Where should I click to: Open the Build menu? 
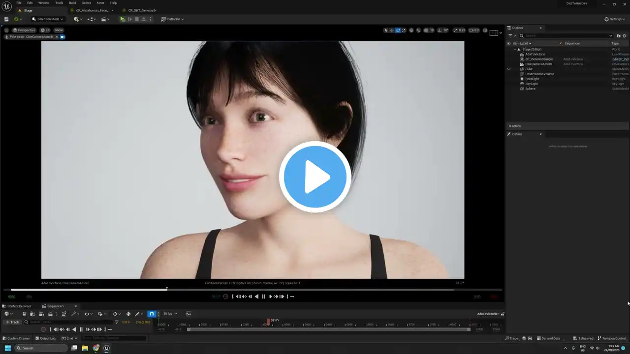tap(72, 3)
